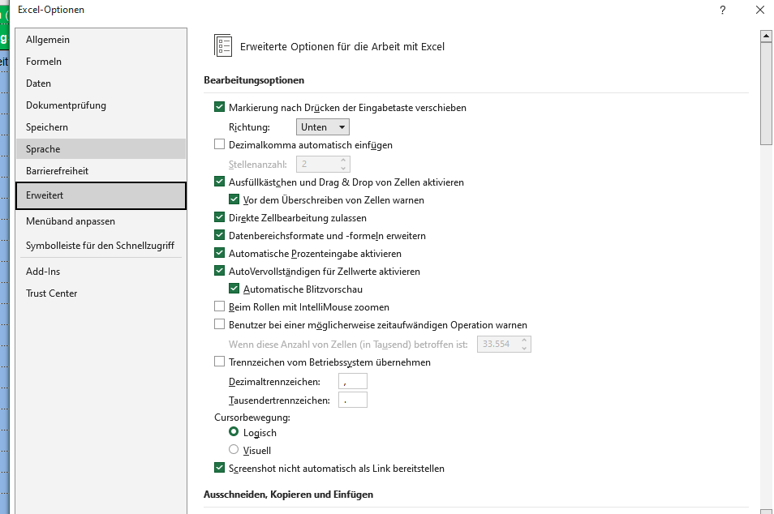Close the Excel-Optionen dialog

[760, 10]
